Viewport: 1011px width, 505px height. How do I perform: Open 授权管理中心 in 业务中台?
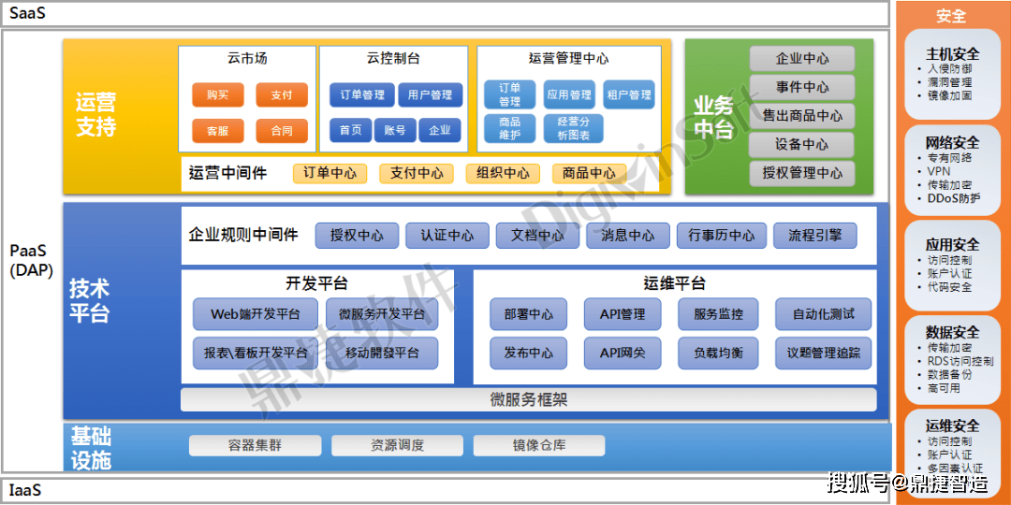tap(802, 173)
